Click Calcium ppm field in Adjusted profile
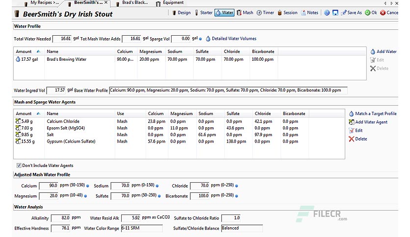The width and height of the screenshot is (410, 237). pos(49,186)
